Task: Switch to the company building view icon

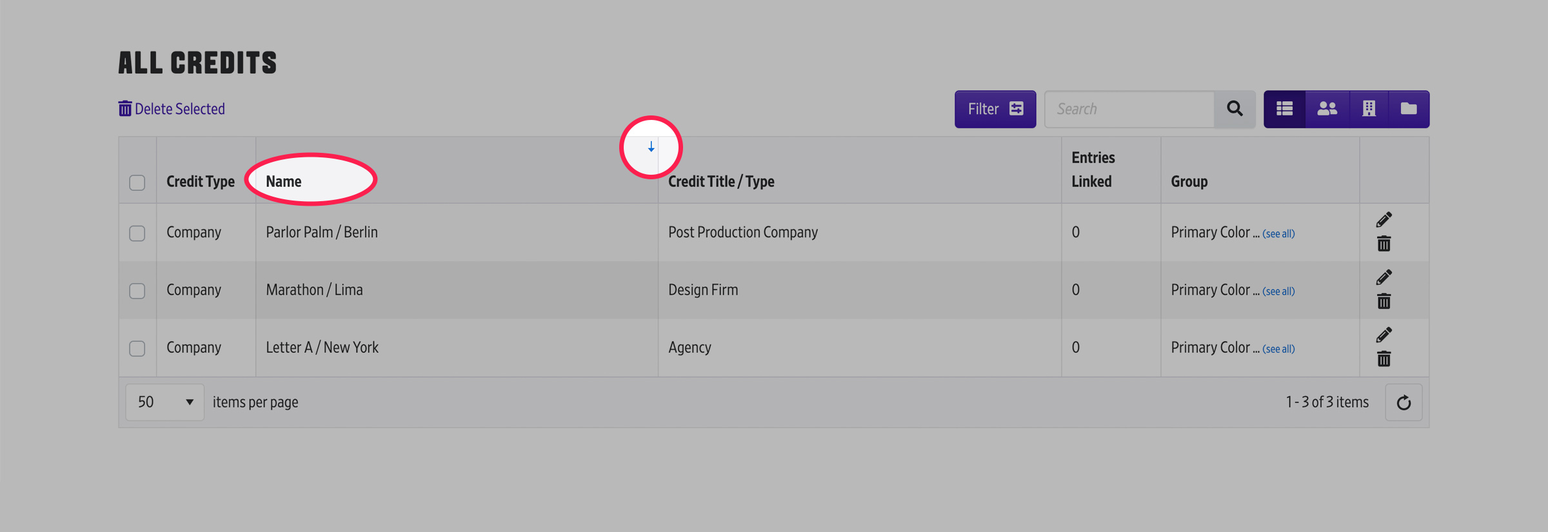Action: pos(1368,109)
